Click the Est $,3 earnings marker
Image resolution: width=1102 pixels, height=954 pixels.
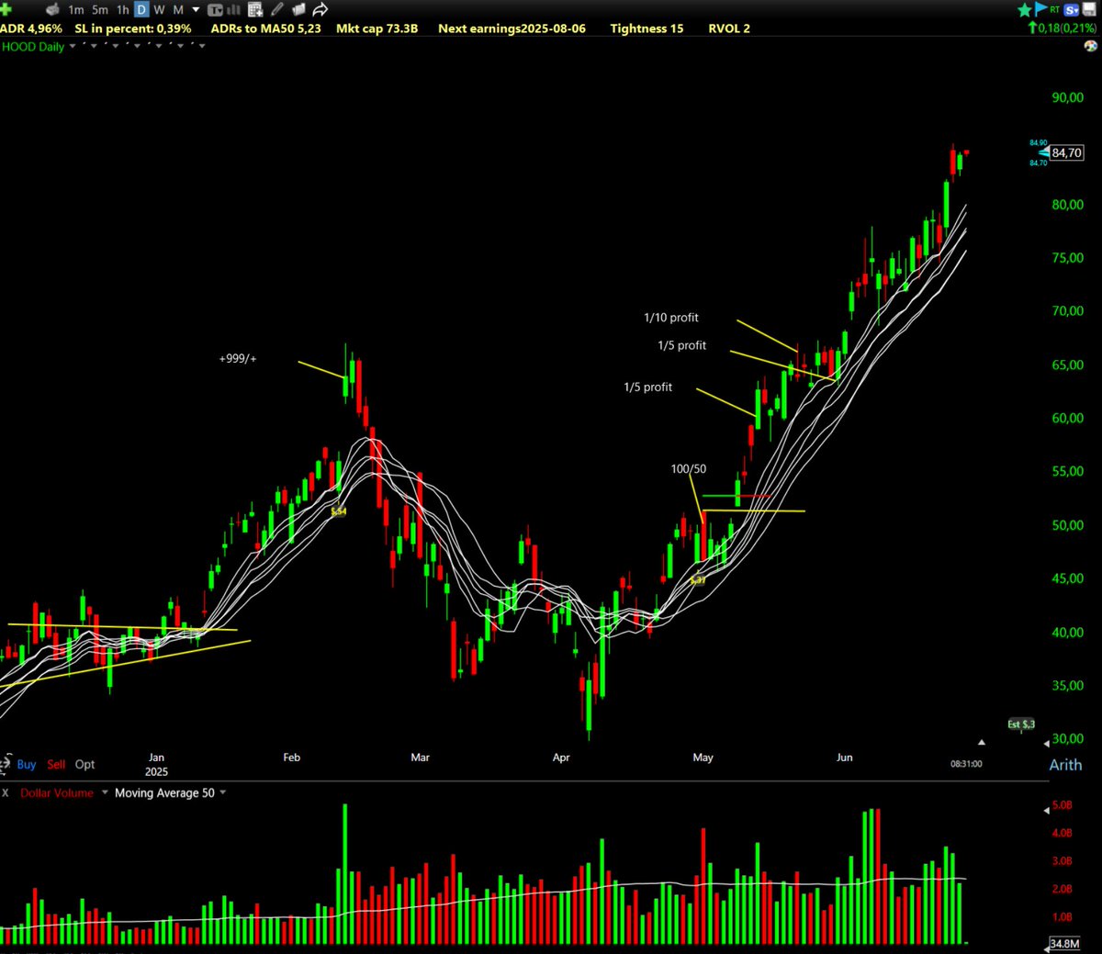coord(1021,724)
